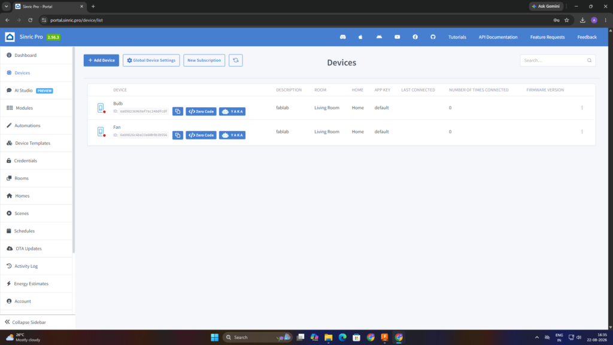The image size is (613, 345).
Task: Open the GitHub icon in the header
Action: [x=433, y=37]
